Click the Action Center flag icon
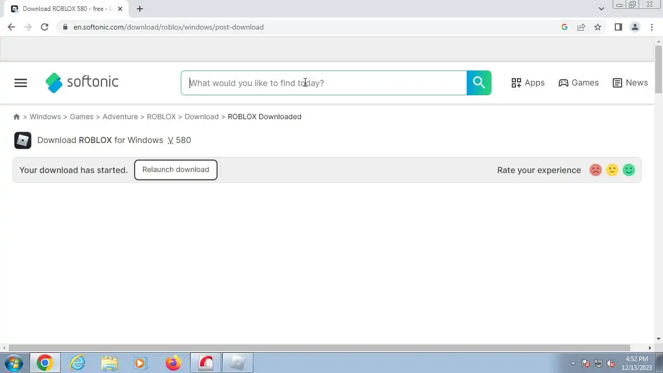663x373 pixels. click(x=586, y=364)
